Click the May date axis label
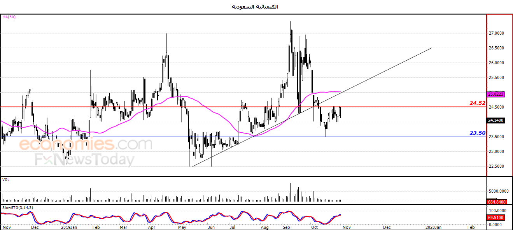Image resolution: width=513 pixels, height=230 pixels. click(182, 226)
